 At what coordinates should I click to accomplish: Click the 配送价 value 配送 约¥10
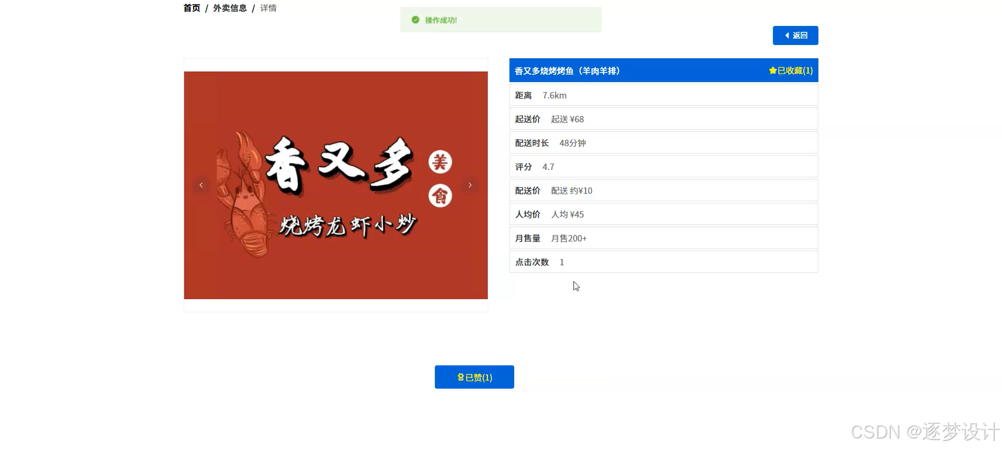pos(571,191)
